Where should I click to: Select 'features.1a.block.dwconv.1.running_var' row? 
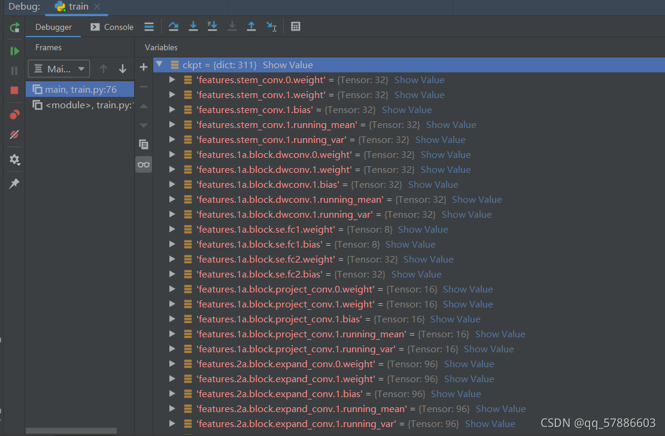point(409,214)
